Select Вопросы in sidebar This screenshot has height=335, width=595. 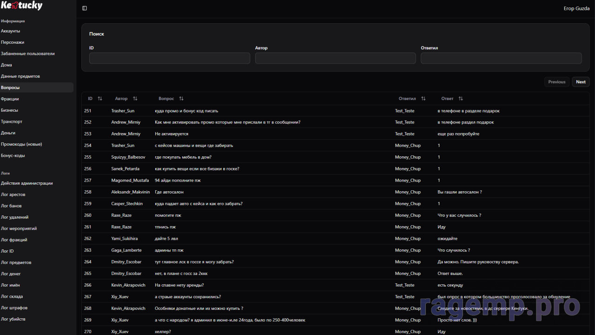pyautogui.click(x=37, y=87)
